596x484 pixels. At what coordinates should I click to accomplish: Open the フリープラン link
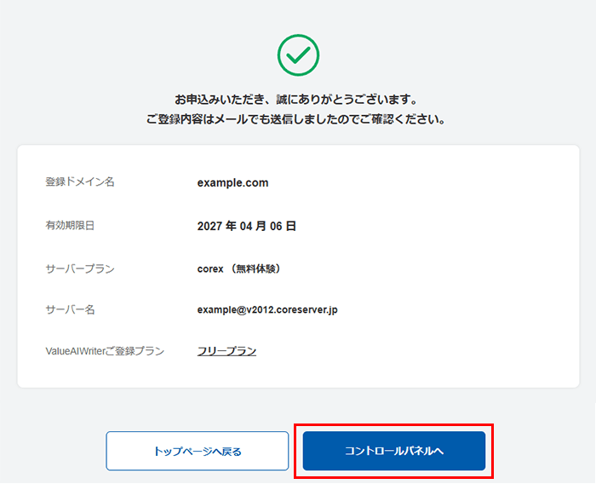click(x=226, y=350)
